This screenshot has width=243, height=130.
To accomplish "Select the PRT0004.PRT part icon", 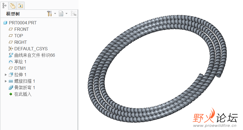I will [x=5, y=23].
